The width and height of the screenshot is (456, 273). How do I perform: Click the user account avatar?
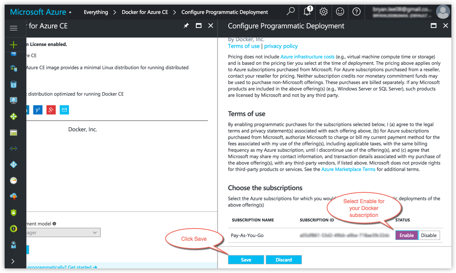click(443, 12)
